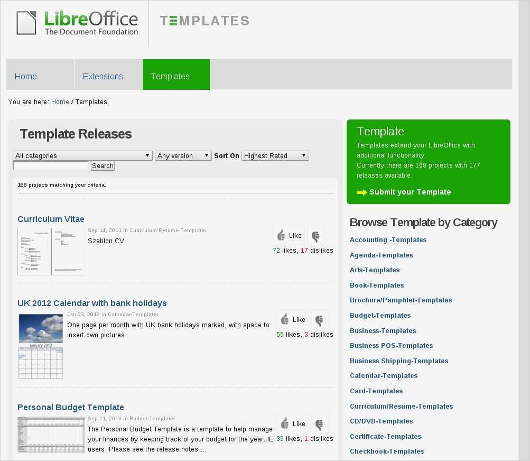The image size is (530, 461).
Task: Dislike the UK 2012 Calendar template
Action: coord(320,319)
